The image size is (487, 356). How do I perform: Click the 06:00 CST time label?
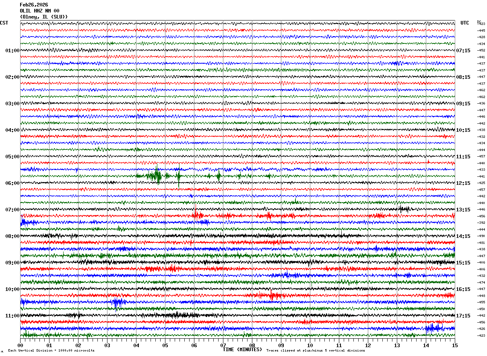pos(12,183)
